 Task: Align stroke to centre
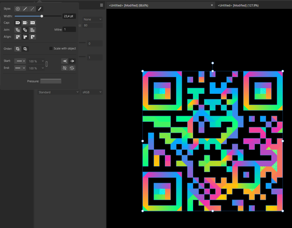pos(18,37)
